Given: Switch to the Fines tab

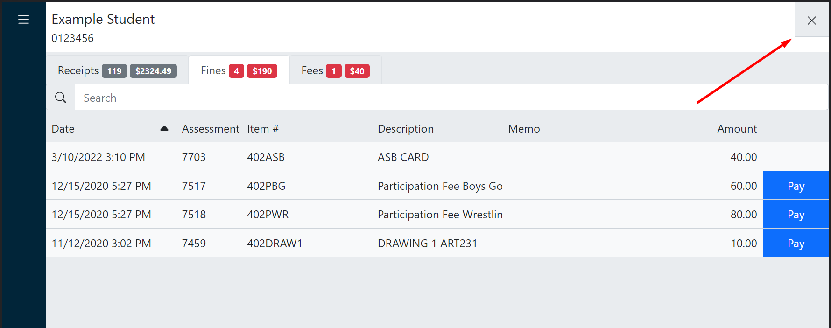Looking at the screenshot, I should click(239, 70).
